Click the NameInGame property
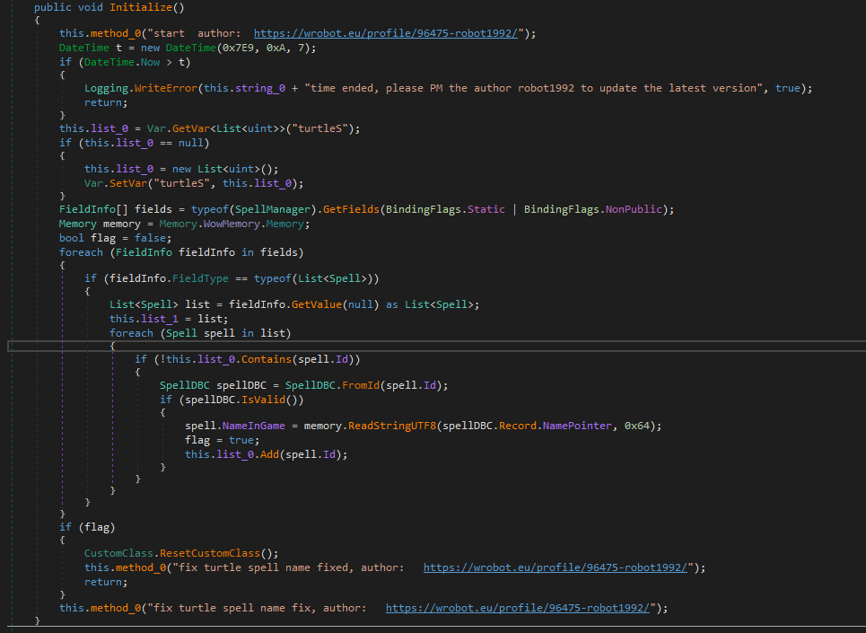 [253, 426]
